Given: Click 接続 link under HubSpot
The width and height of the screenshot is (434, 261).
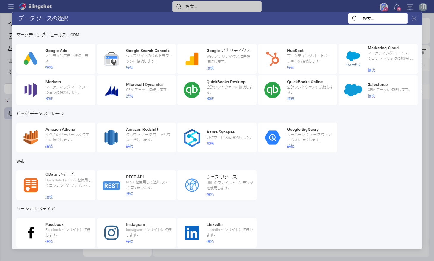Looking at the screenshot, I should click(291, 67).
